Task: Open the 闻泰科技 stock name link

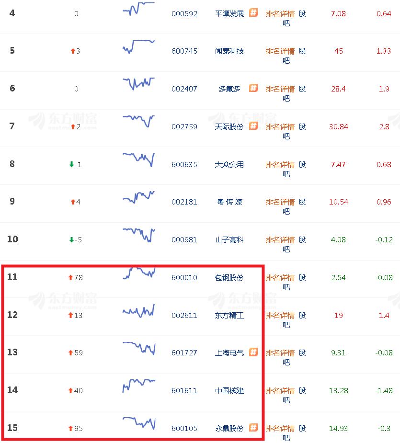Action: point(229,51)
